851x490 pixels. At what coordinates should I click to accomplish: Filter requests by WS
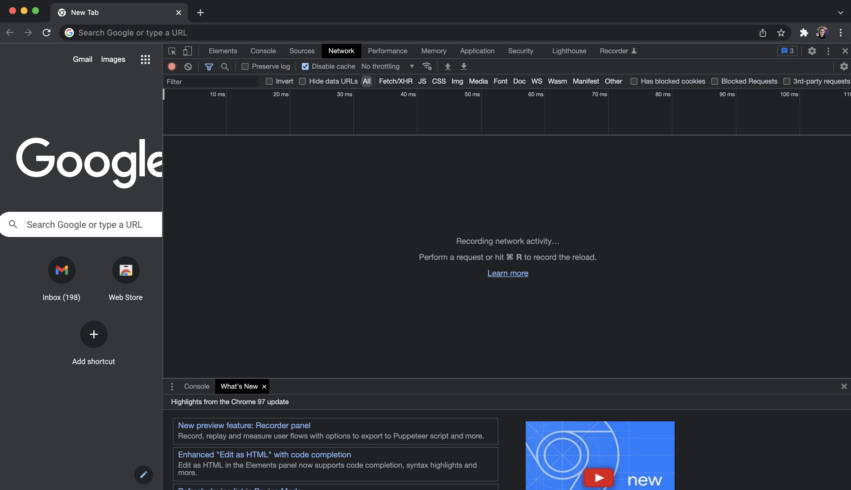(x=537, y=82)
